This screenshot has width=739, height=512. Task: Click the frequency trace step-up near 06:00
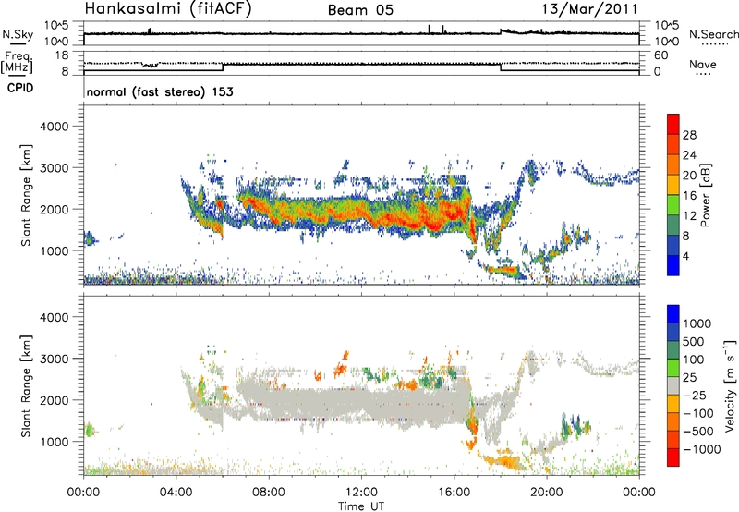223,67
